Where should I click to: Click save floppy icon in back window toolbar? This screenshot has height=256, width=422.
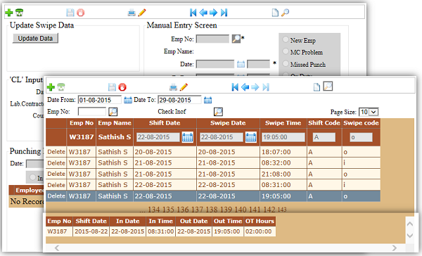[x=70, y=13]
